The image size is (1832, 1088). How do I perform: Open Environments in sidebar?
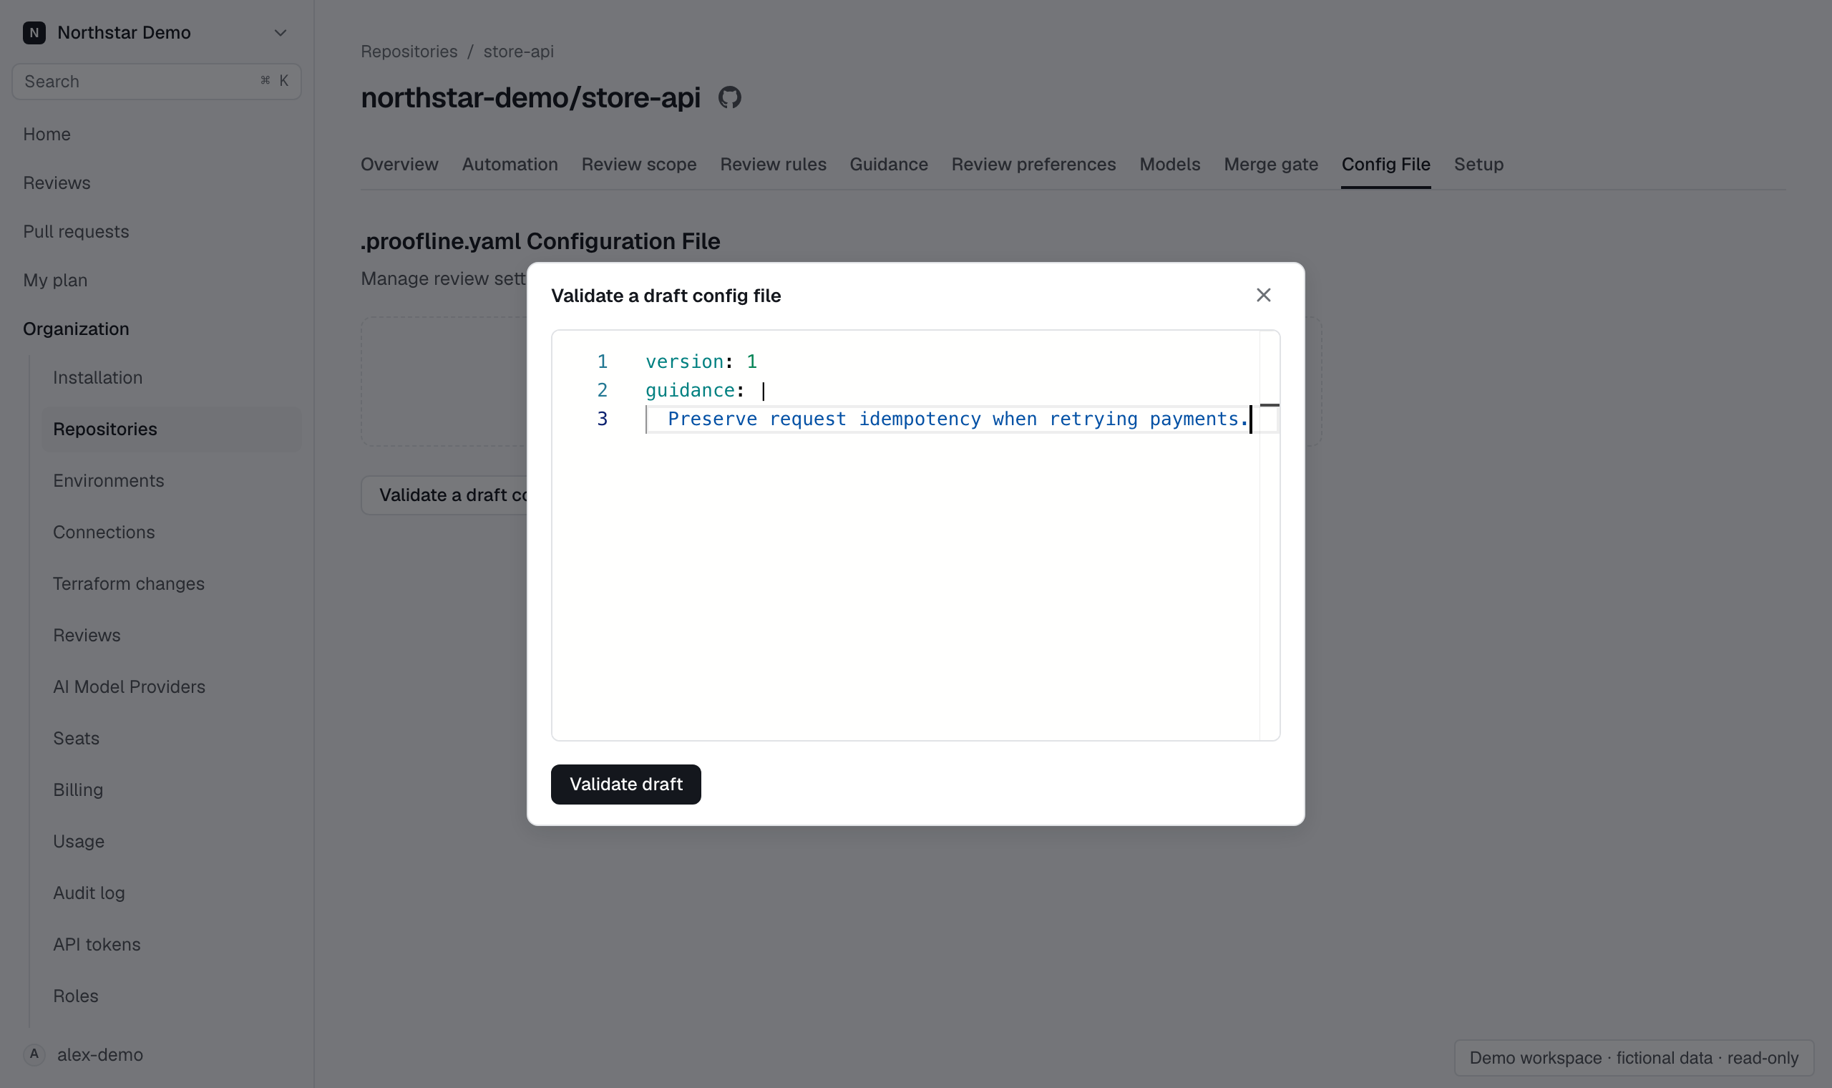[x=109, y=480]
